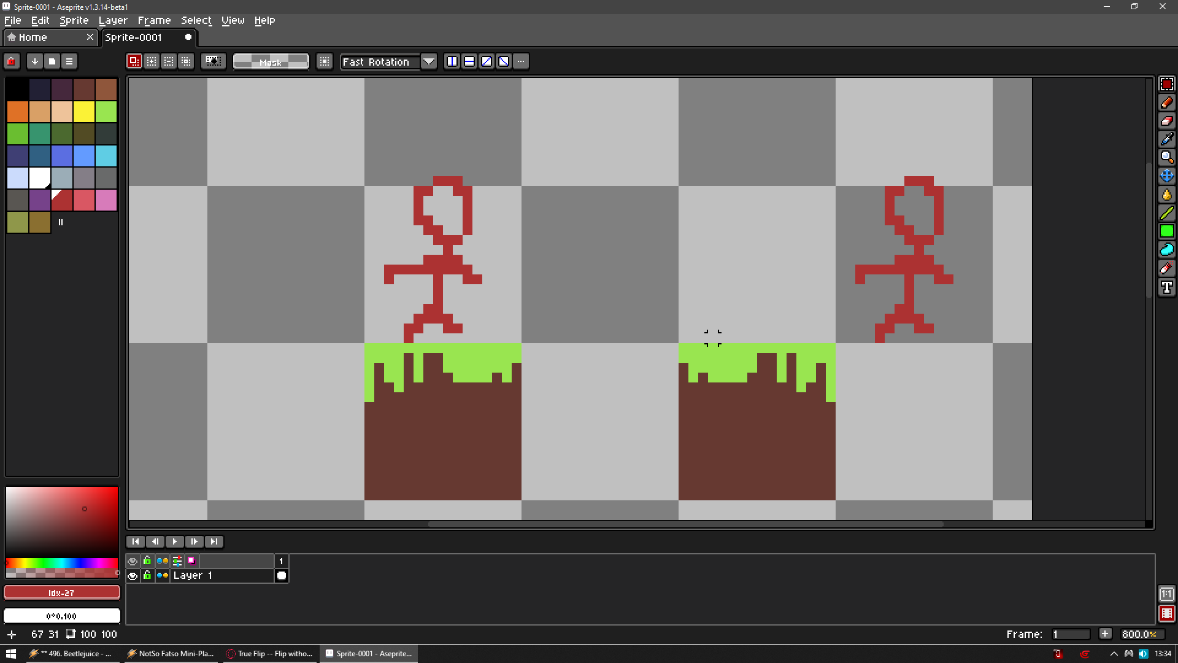This screenshot has width=1178, height=663.
Task: Toggle the palette edit lock button
Action: (x=11, y=61)
